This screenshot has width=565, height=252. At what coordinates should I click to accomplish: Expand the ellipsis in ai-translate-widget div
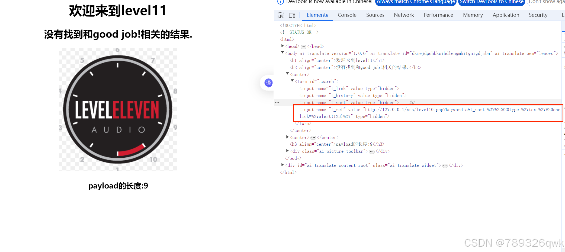coord(445,166)
